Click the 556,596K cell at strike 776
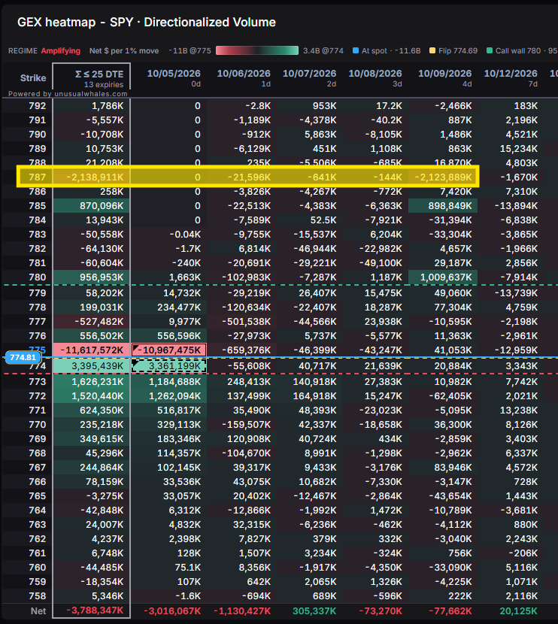The height and width of the screenshot is (624, 558). point(168,336)
